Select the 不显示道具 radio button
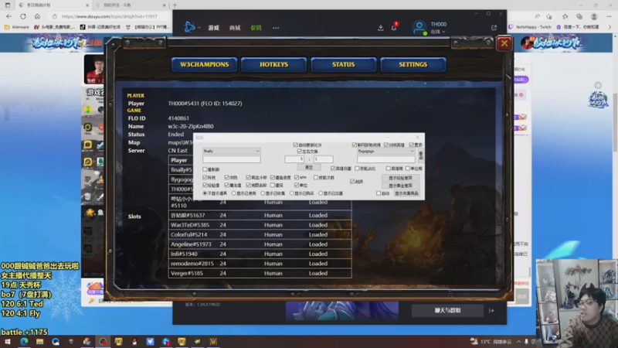 216,193
